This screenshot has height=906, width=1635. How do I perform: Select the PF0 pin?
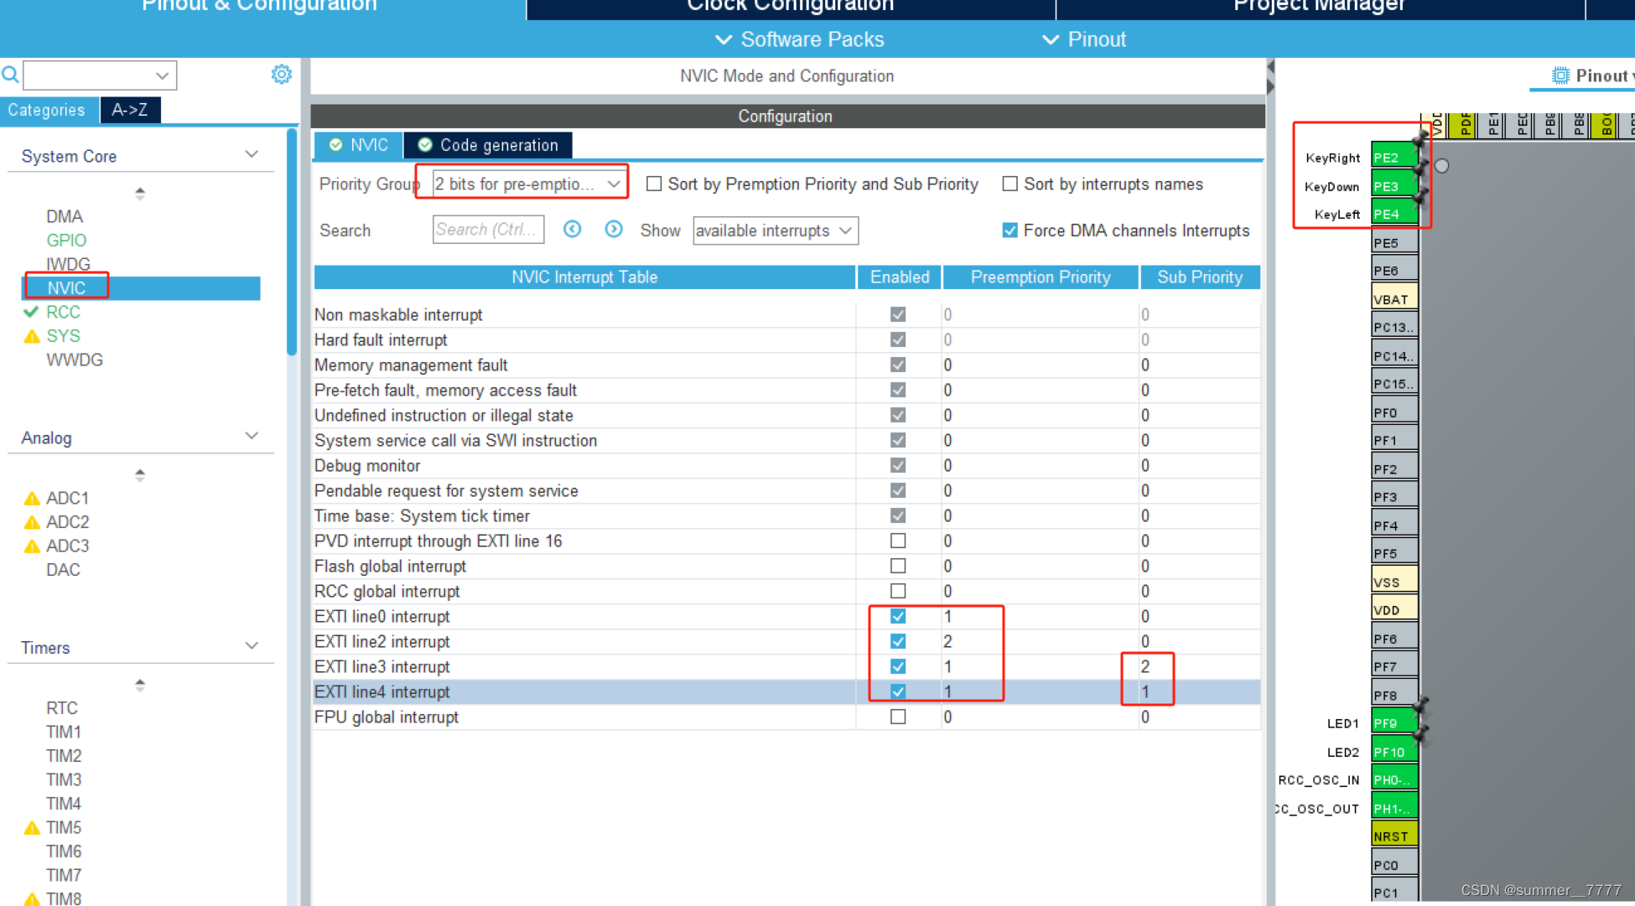click(x=1394, y=412)
